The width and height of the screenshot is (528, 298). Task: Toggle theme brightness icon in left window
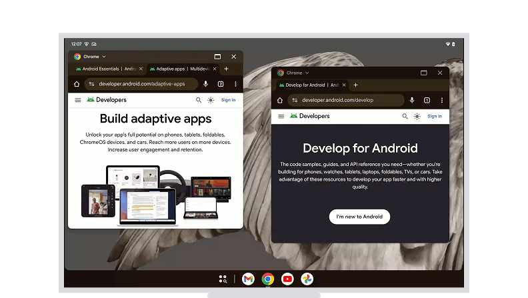tap(211, 100)
